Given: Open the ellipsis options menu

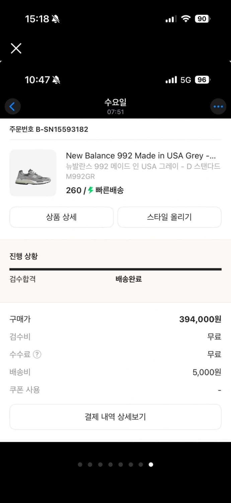Looking at the screenshot, I should (x=218, y=106).
